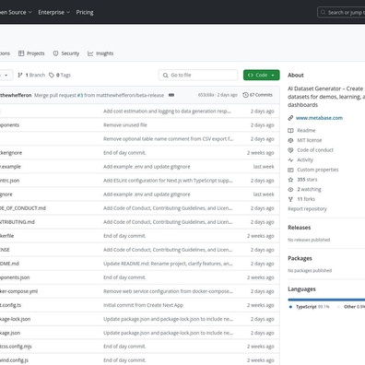Viewport: 365px width, 365px height.
Task: Open the Projects table icon
Action: (x=21, y=53)
